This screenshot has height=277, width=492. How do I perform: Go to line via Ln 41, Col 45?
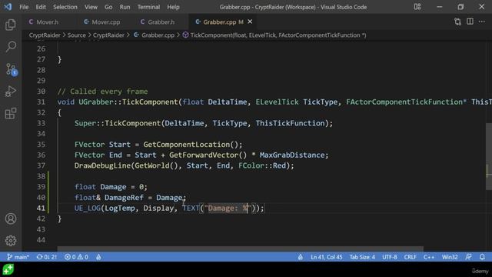click(x=326, y=257)
